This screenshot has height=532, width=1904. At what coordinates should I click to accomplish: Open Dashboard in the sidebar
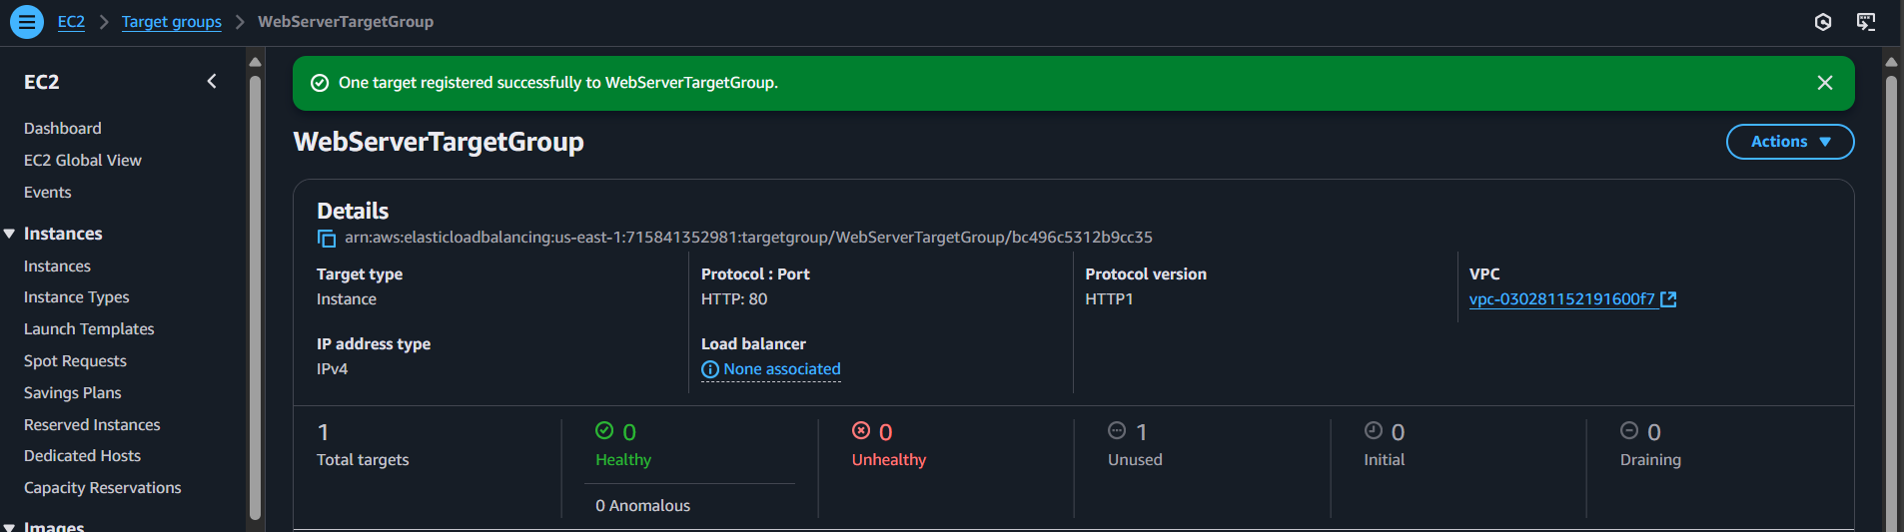[x=63, y=129]
